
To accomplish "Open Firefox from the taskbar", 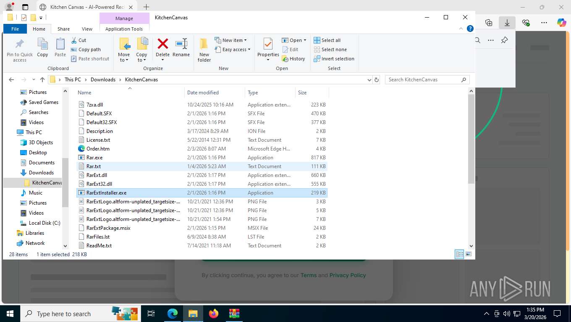I will [214, 314].
